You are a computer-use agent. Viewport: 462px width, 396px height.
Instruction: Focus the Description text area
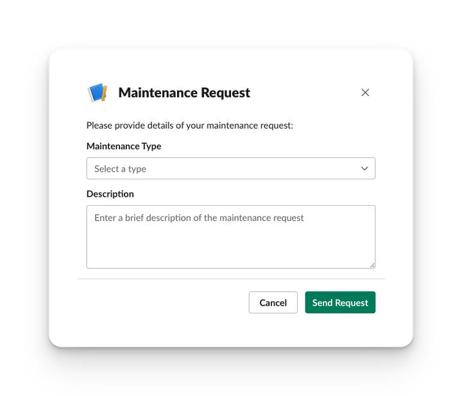point(230,236)
